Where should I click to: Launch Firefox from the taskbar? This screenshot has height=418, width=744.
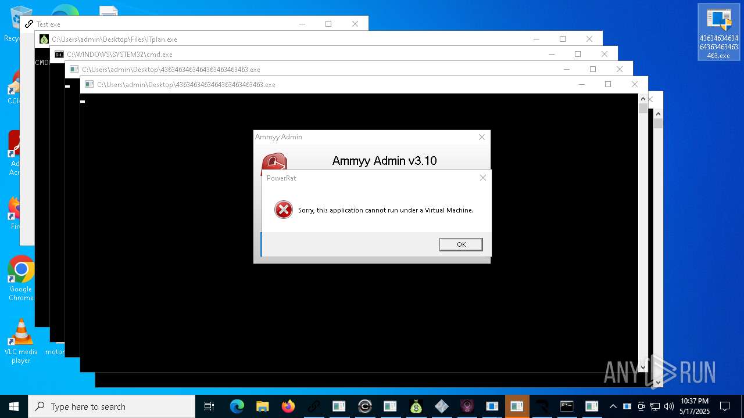(288, 406)
